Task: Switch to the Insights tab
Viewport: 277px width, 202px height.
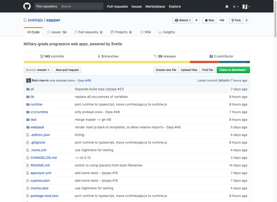Action: pos(167,32)
